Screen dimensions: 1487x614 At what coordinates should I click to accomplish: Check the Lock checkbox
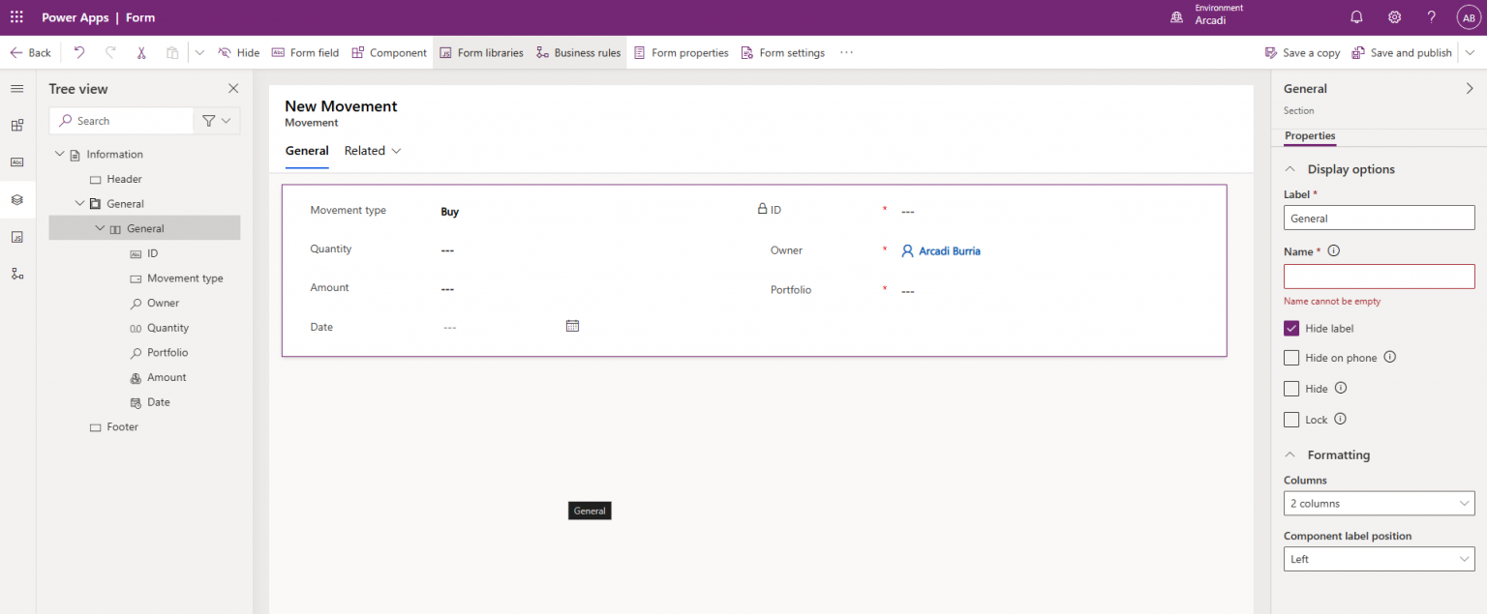pos(1291,420)
